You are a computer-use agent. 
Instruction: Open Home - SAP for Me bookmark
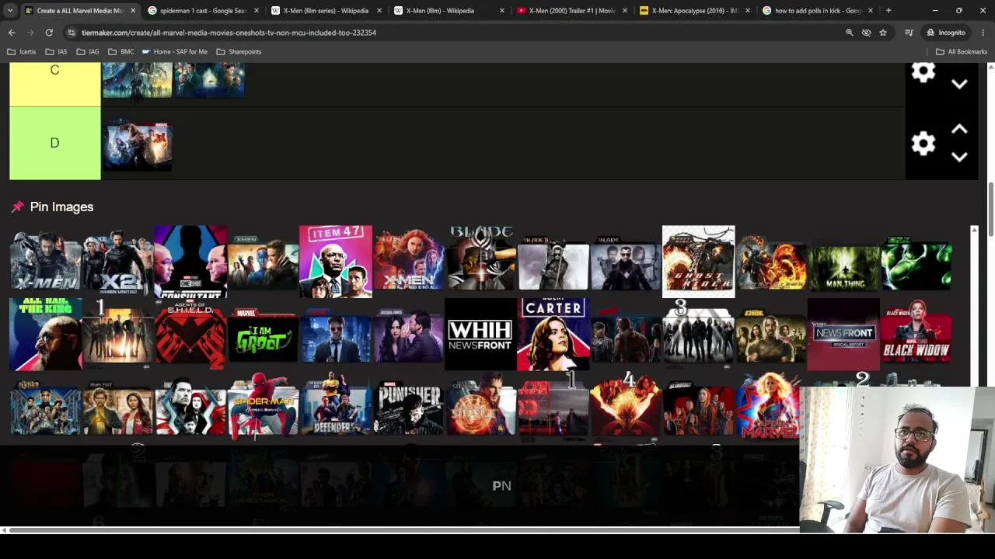point(175,52)
